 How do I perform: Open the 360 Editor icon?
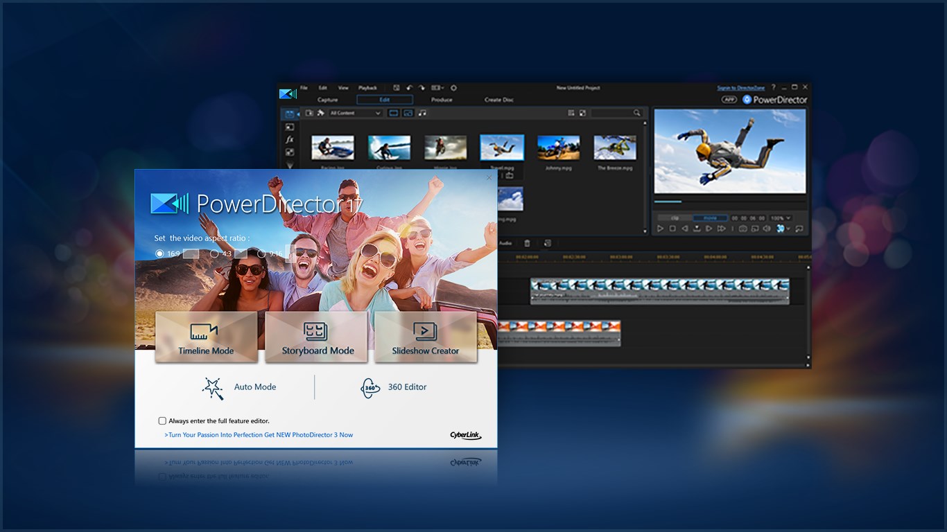pyautogui.click(x=370, y=388)
